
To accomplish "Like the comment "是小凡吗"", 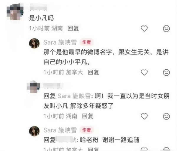I will click(x=144, y=28).
